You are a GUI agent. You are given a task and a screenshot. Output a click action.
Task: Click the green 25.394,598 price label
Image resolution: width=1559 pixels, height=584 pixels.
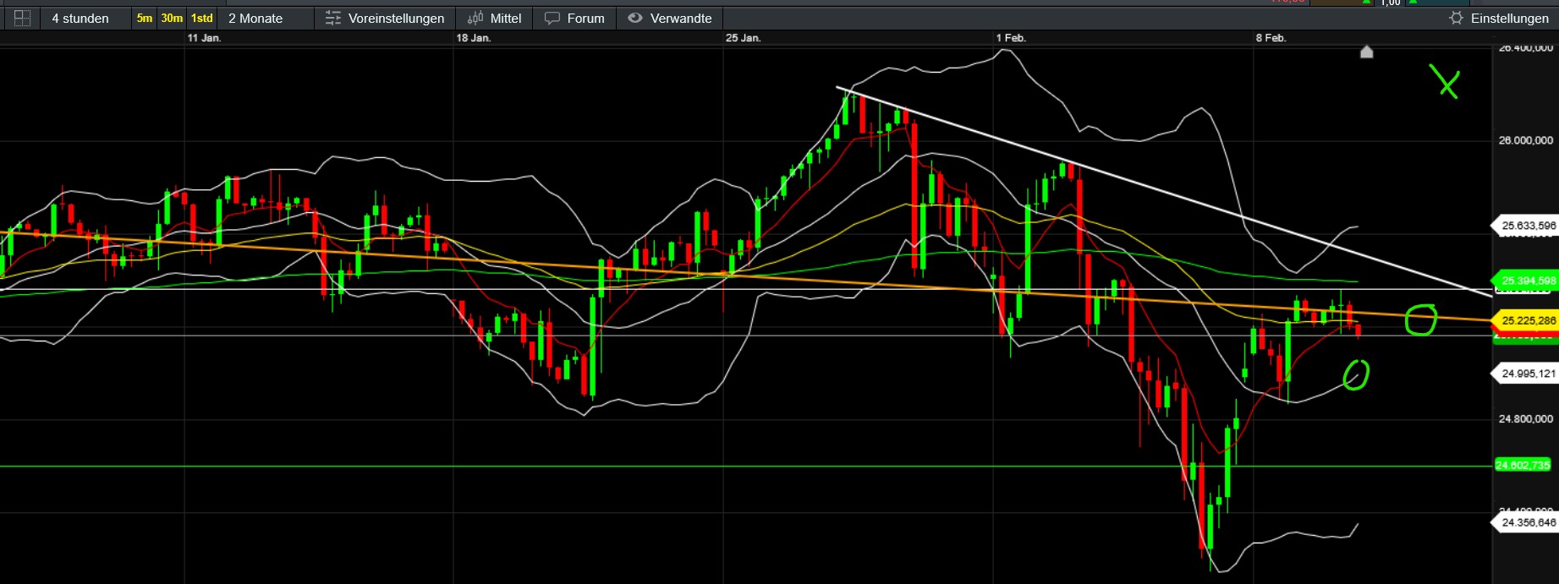coord(1528,281)
